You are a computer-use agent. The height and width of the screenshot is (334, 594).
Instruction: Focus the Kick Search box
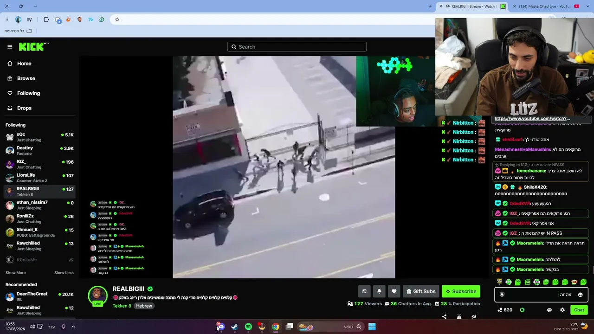297,47
